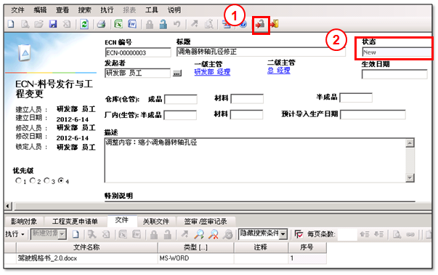Open the 工具 menu
This screenshot has height=275, width=438.
pos(152,10)
